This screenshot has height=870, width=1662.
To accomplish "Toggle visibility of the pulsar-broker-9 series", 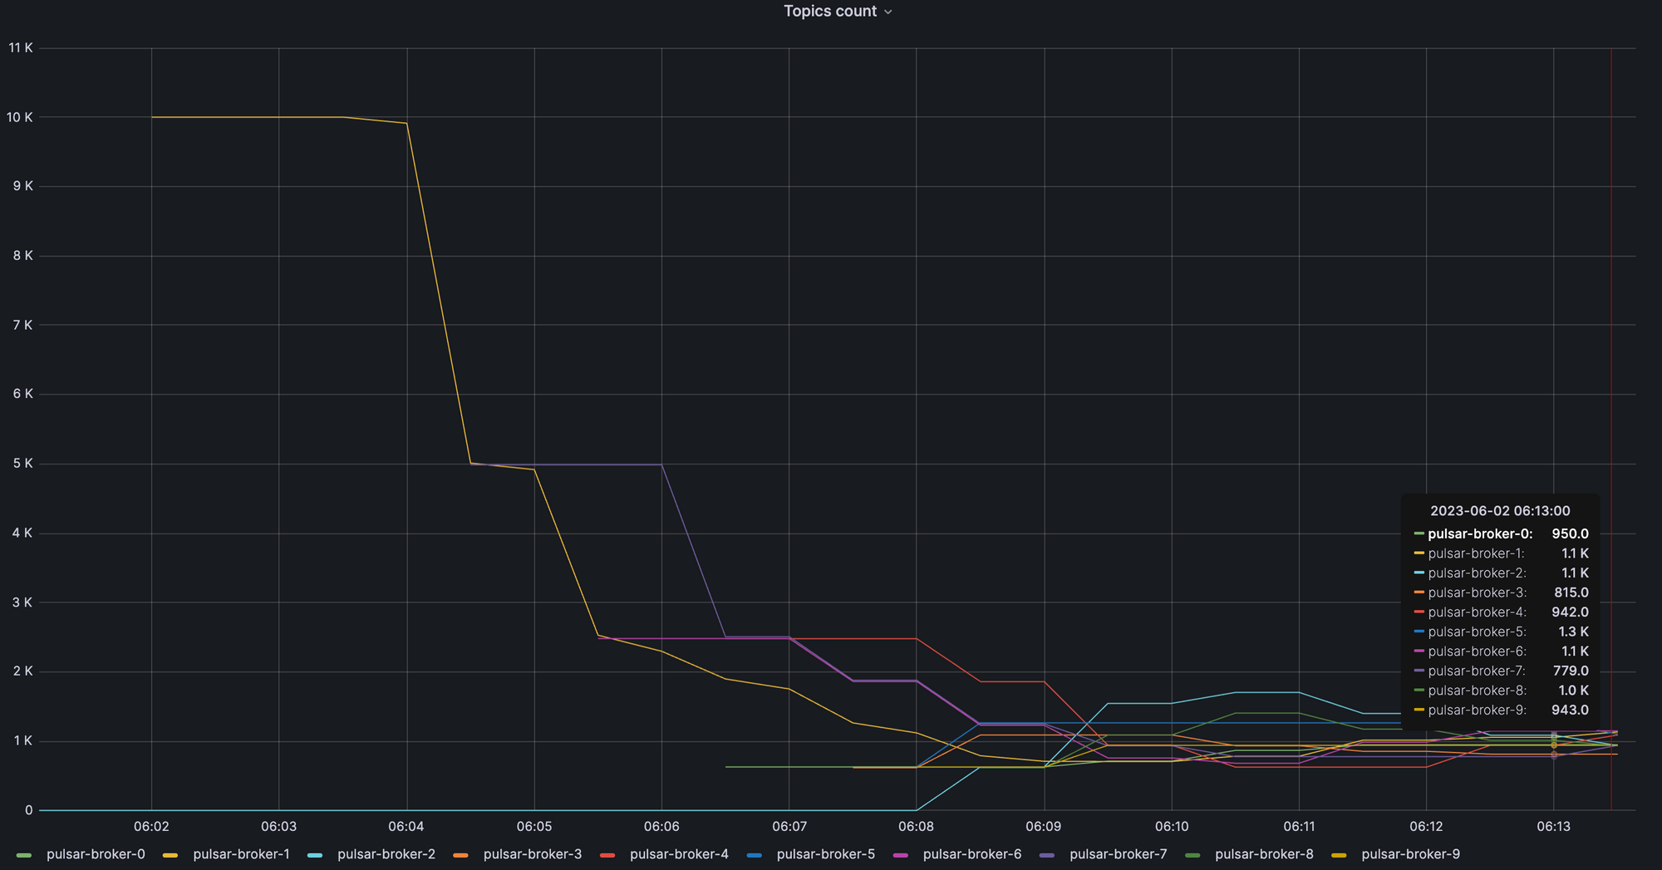I will (x=1411, y=854).
